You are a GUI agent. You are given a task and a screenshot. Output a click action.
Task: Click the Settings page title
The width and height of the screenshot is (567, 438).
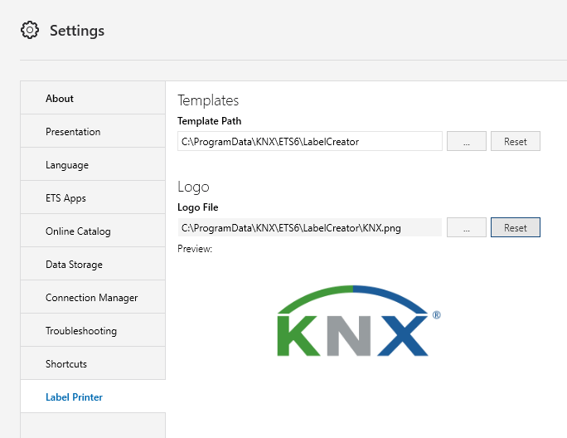[77, 31]
